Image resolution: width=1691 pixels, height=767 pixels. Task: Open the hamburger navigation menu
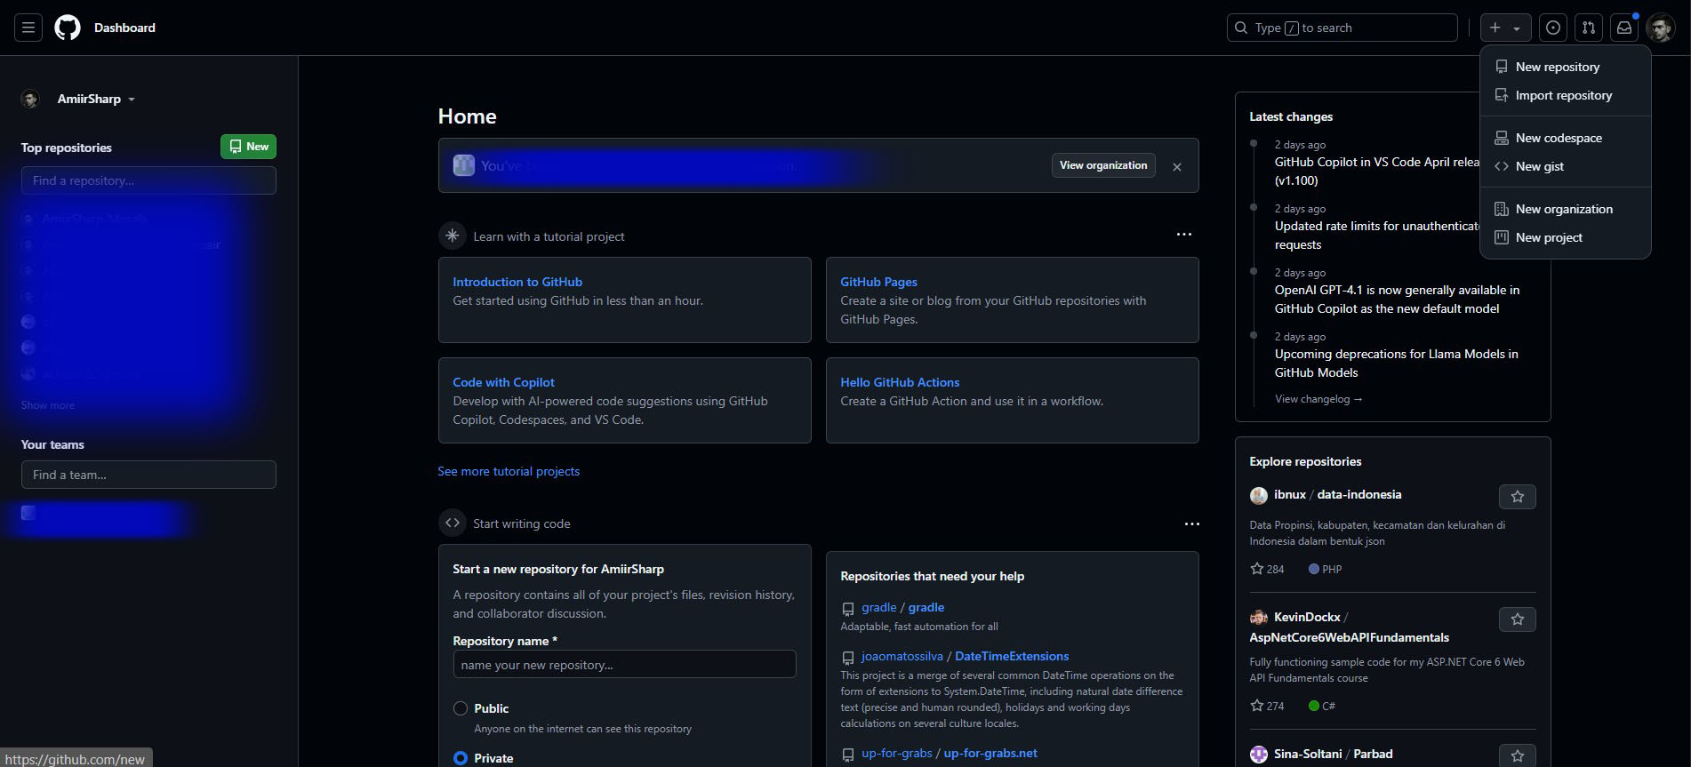(x=28, y=28)
